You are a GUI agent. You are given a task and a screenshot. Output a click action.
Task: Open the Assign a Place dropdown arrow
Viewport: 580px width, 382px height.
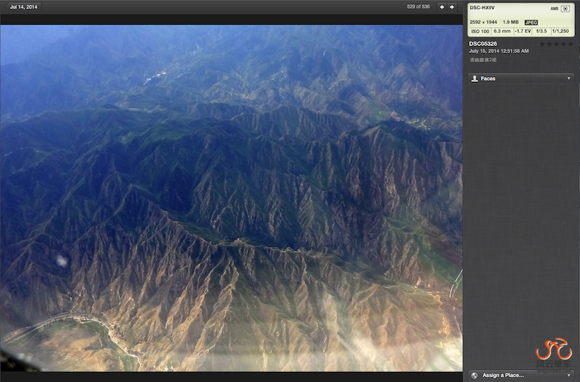(x=569, y=376)
